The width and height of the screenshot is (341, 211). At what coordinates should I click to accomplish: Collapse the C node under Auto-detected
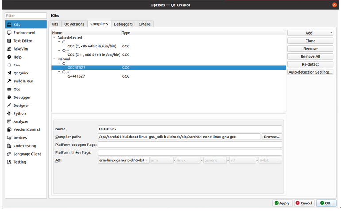(59, 42)
